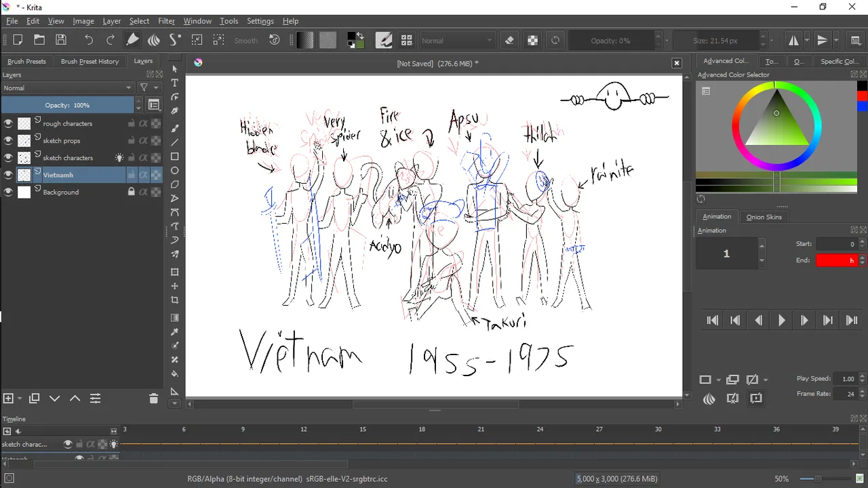Go to the next animation frame
Image resolution: width=868 pixels, height=488 pixels.
[x=804, y=321]
